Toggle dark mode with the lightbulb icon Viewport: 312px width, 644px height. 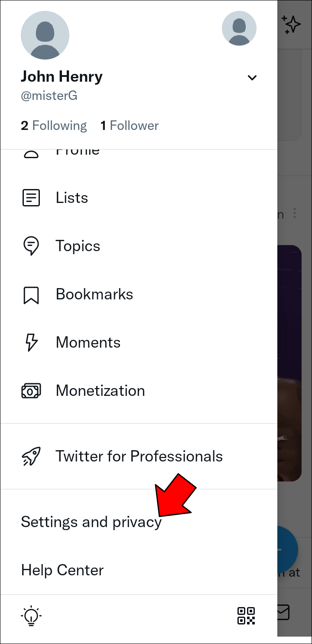pyautogui.click(x=31, y=615)
